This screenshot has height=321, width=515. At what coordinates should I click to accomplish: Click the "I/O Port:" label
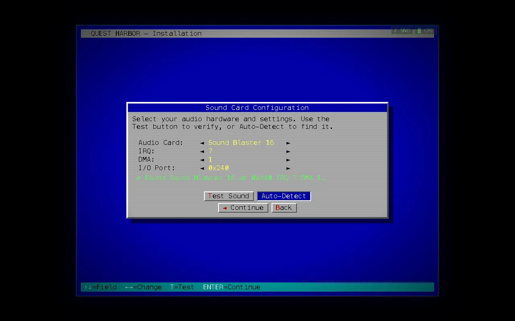[157, 168]
